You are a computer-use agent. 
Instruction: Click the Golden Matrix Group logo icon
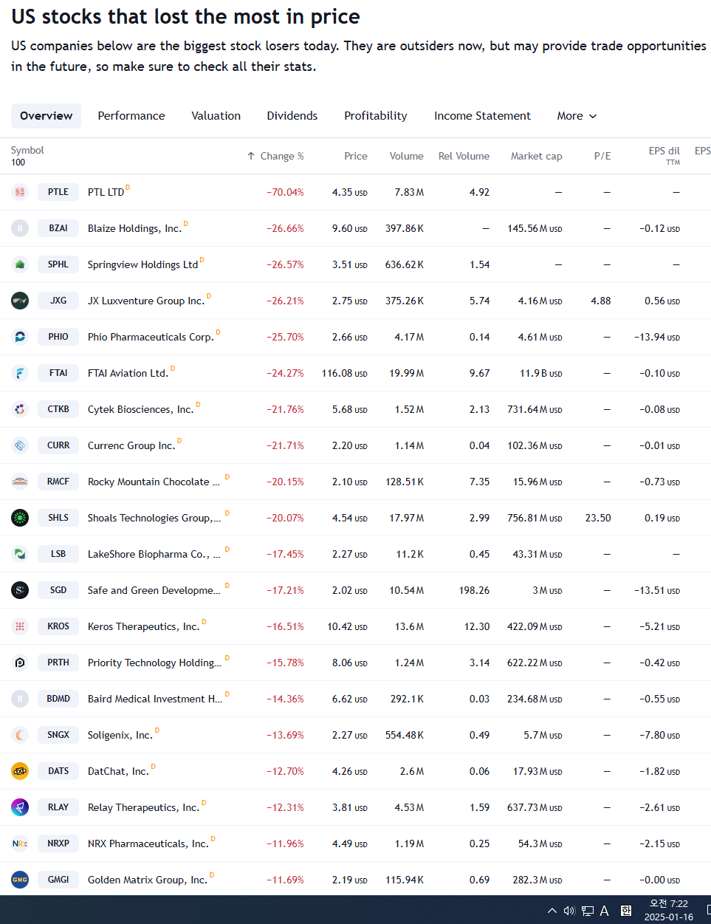[20, 880]
